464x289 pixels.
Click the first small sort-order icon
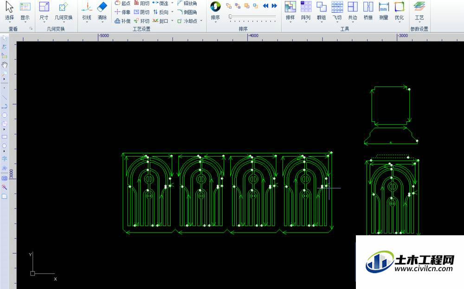[x=229, y=6]
